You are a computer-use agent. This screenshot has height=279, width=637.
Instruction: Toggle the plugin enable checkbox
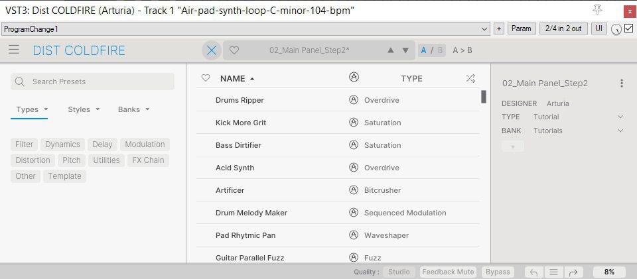click(628, 28)
